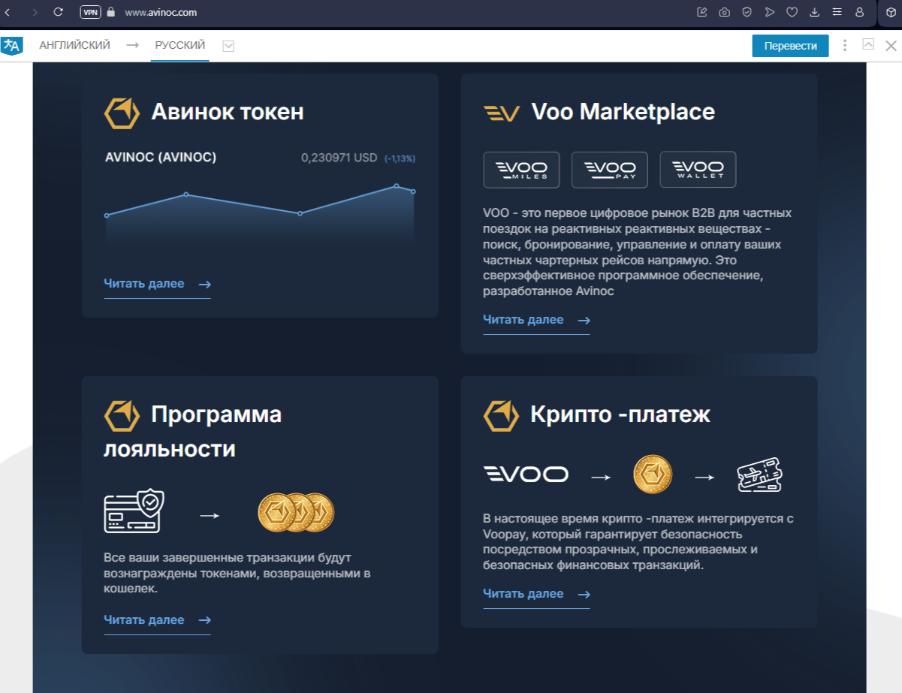Click the 0,230971 USD price value

(x=339, y=158)
